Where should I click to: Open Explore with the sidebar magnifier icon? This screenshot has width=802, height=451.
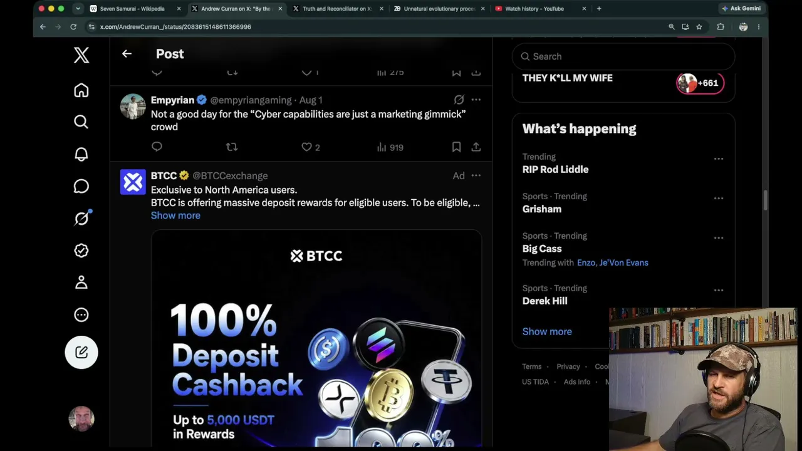click(x=81, y=122)
